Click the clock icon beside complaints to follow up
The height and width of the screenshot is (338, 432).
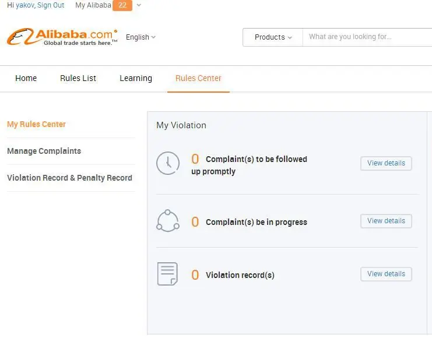point(168,164)
